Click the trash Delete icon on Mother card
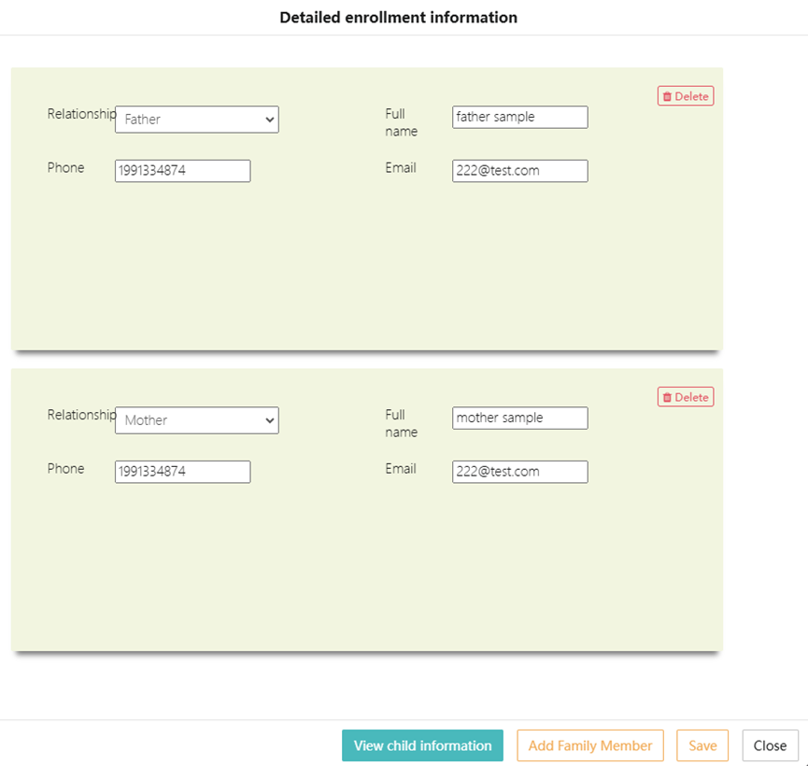The image size is (808, 766). (667, 397)
